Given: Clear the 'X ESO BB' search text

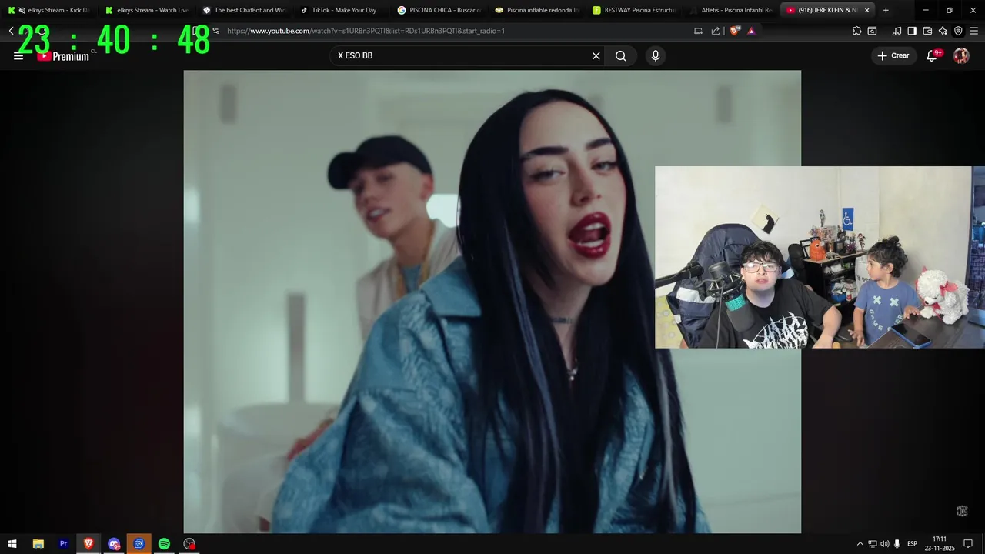Looking at the screenshot, I should pos(596,55).
